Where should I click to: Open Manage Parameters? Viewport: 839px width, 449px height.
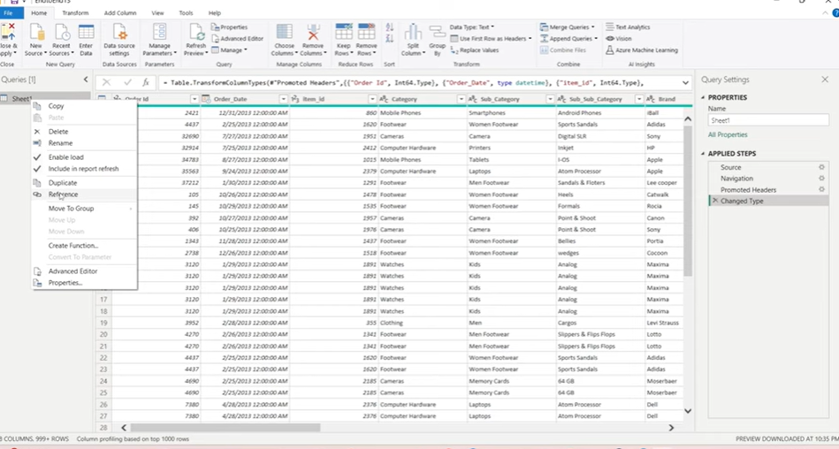click(x=159, y=40)
